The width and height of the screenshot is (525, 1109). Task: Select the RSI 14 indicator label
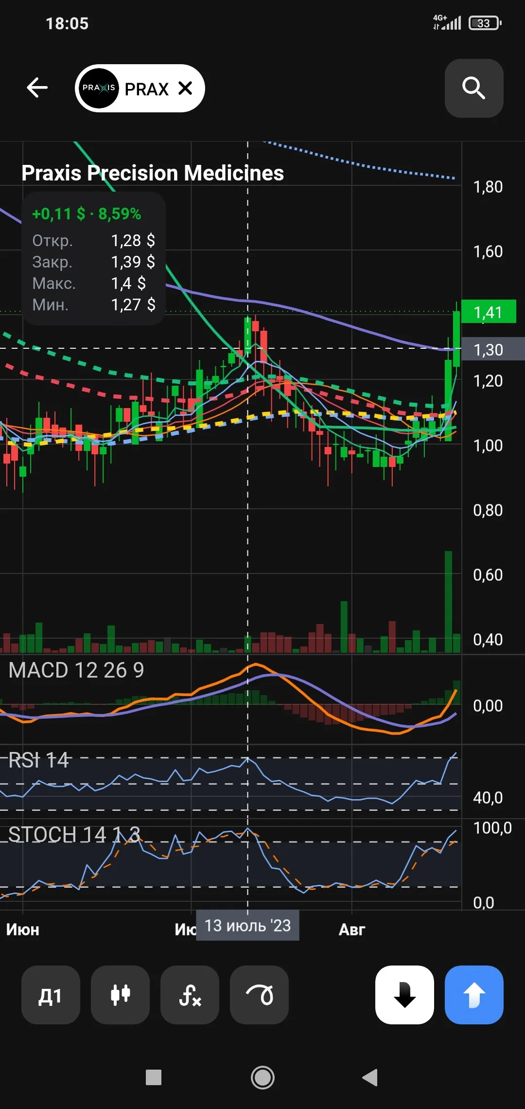tap(39, 760)
